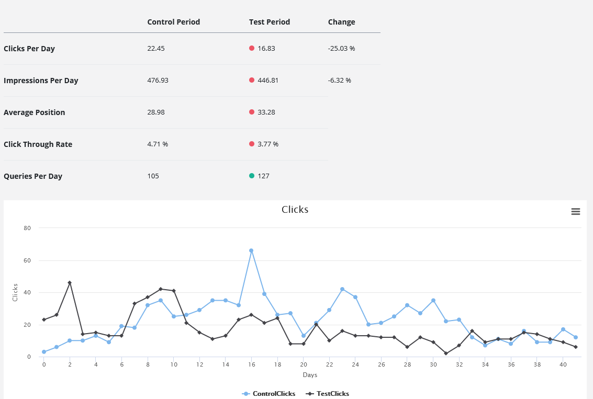
Task: Click the Average Position row label
Action: [35, 112]
